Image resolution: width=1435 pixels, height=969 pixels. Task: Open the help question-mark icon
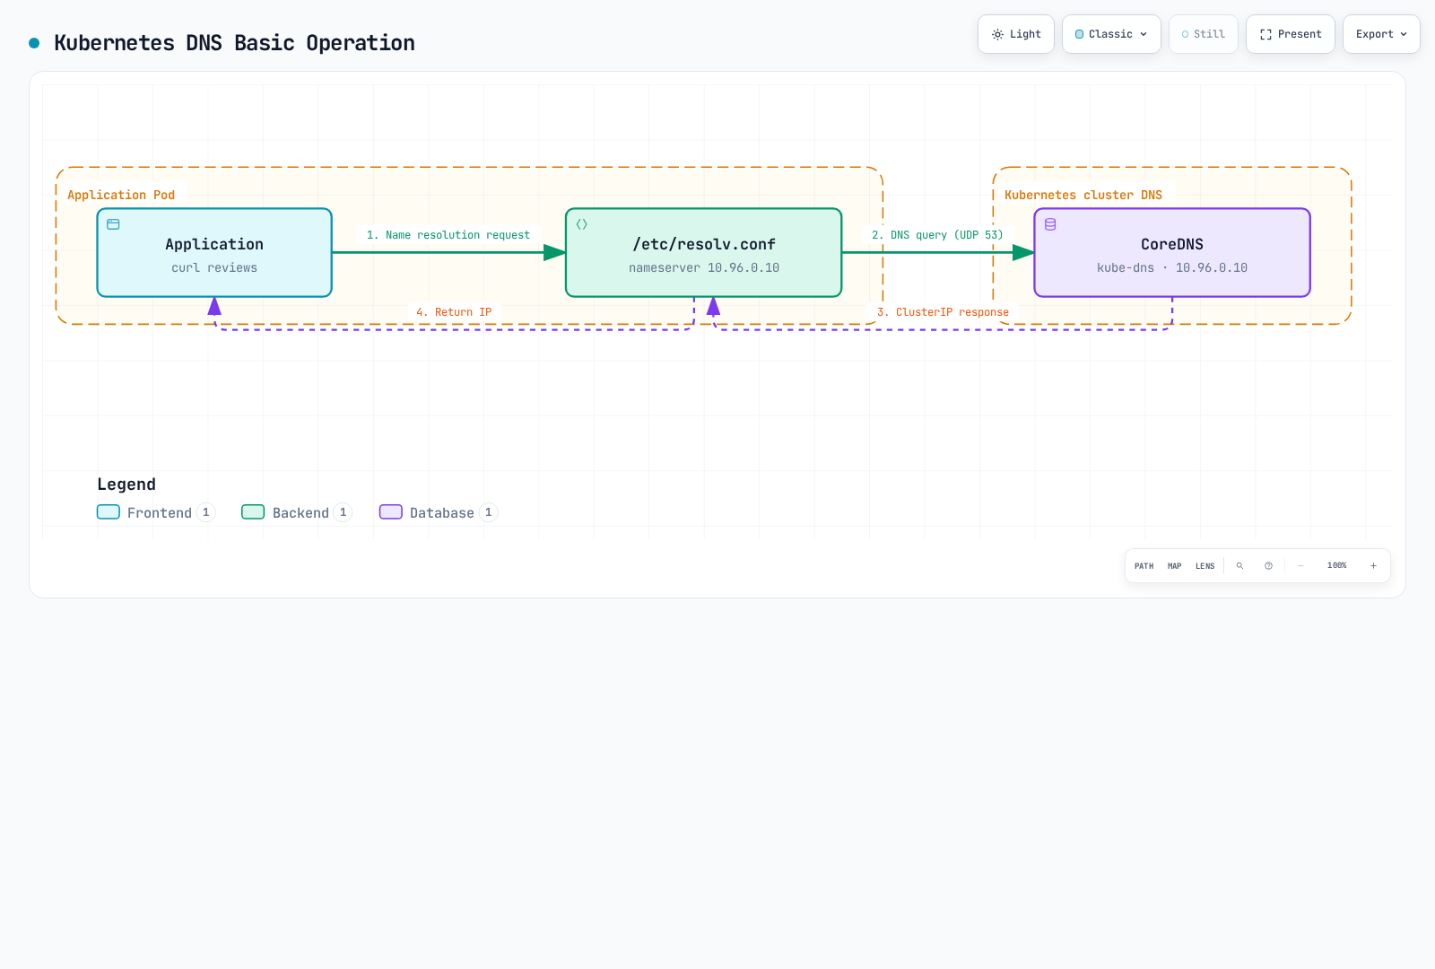[1268, 566]
